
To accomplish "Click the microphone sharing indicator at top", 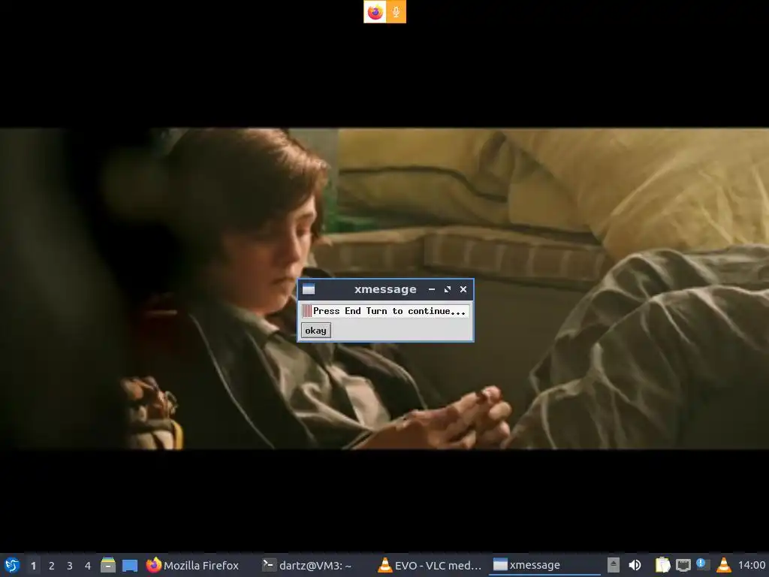I will coord(396,12).
